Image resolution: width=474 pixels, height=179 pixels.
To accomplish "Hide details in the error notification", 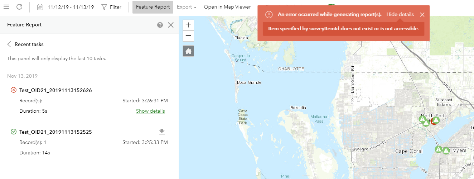I will [400, 15].
